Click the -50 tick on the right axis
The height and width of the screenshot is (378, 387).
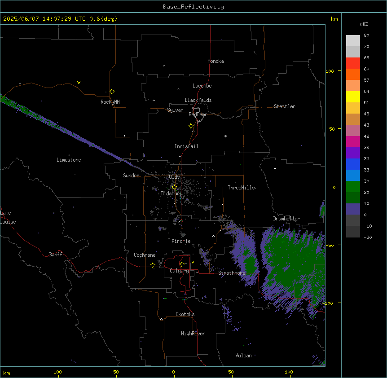pyautogui.click(x=330, y=245)
